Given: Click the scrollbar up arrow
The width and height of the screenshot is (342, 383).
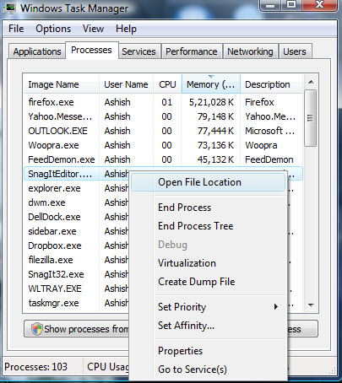Looking at the screenshot, I should click(x=311, y=82).
